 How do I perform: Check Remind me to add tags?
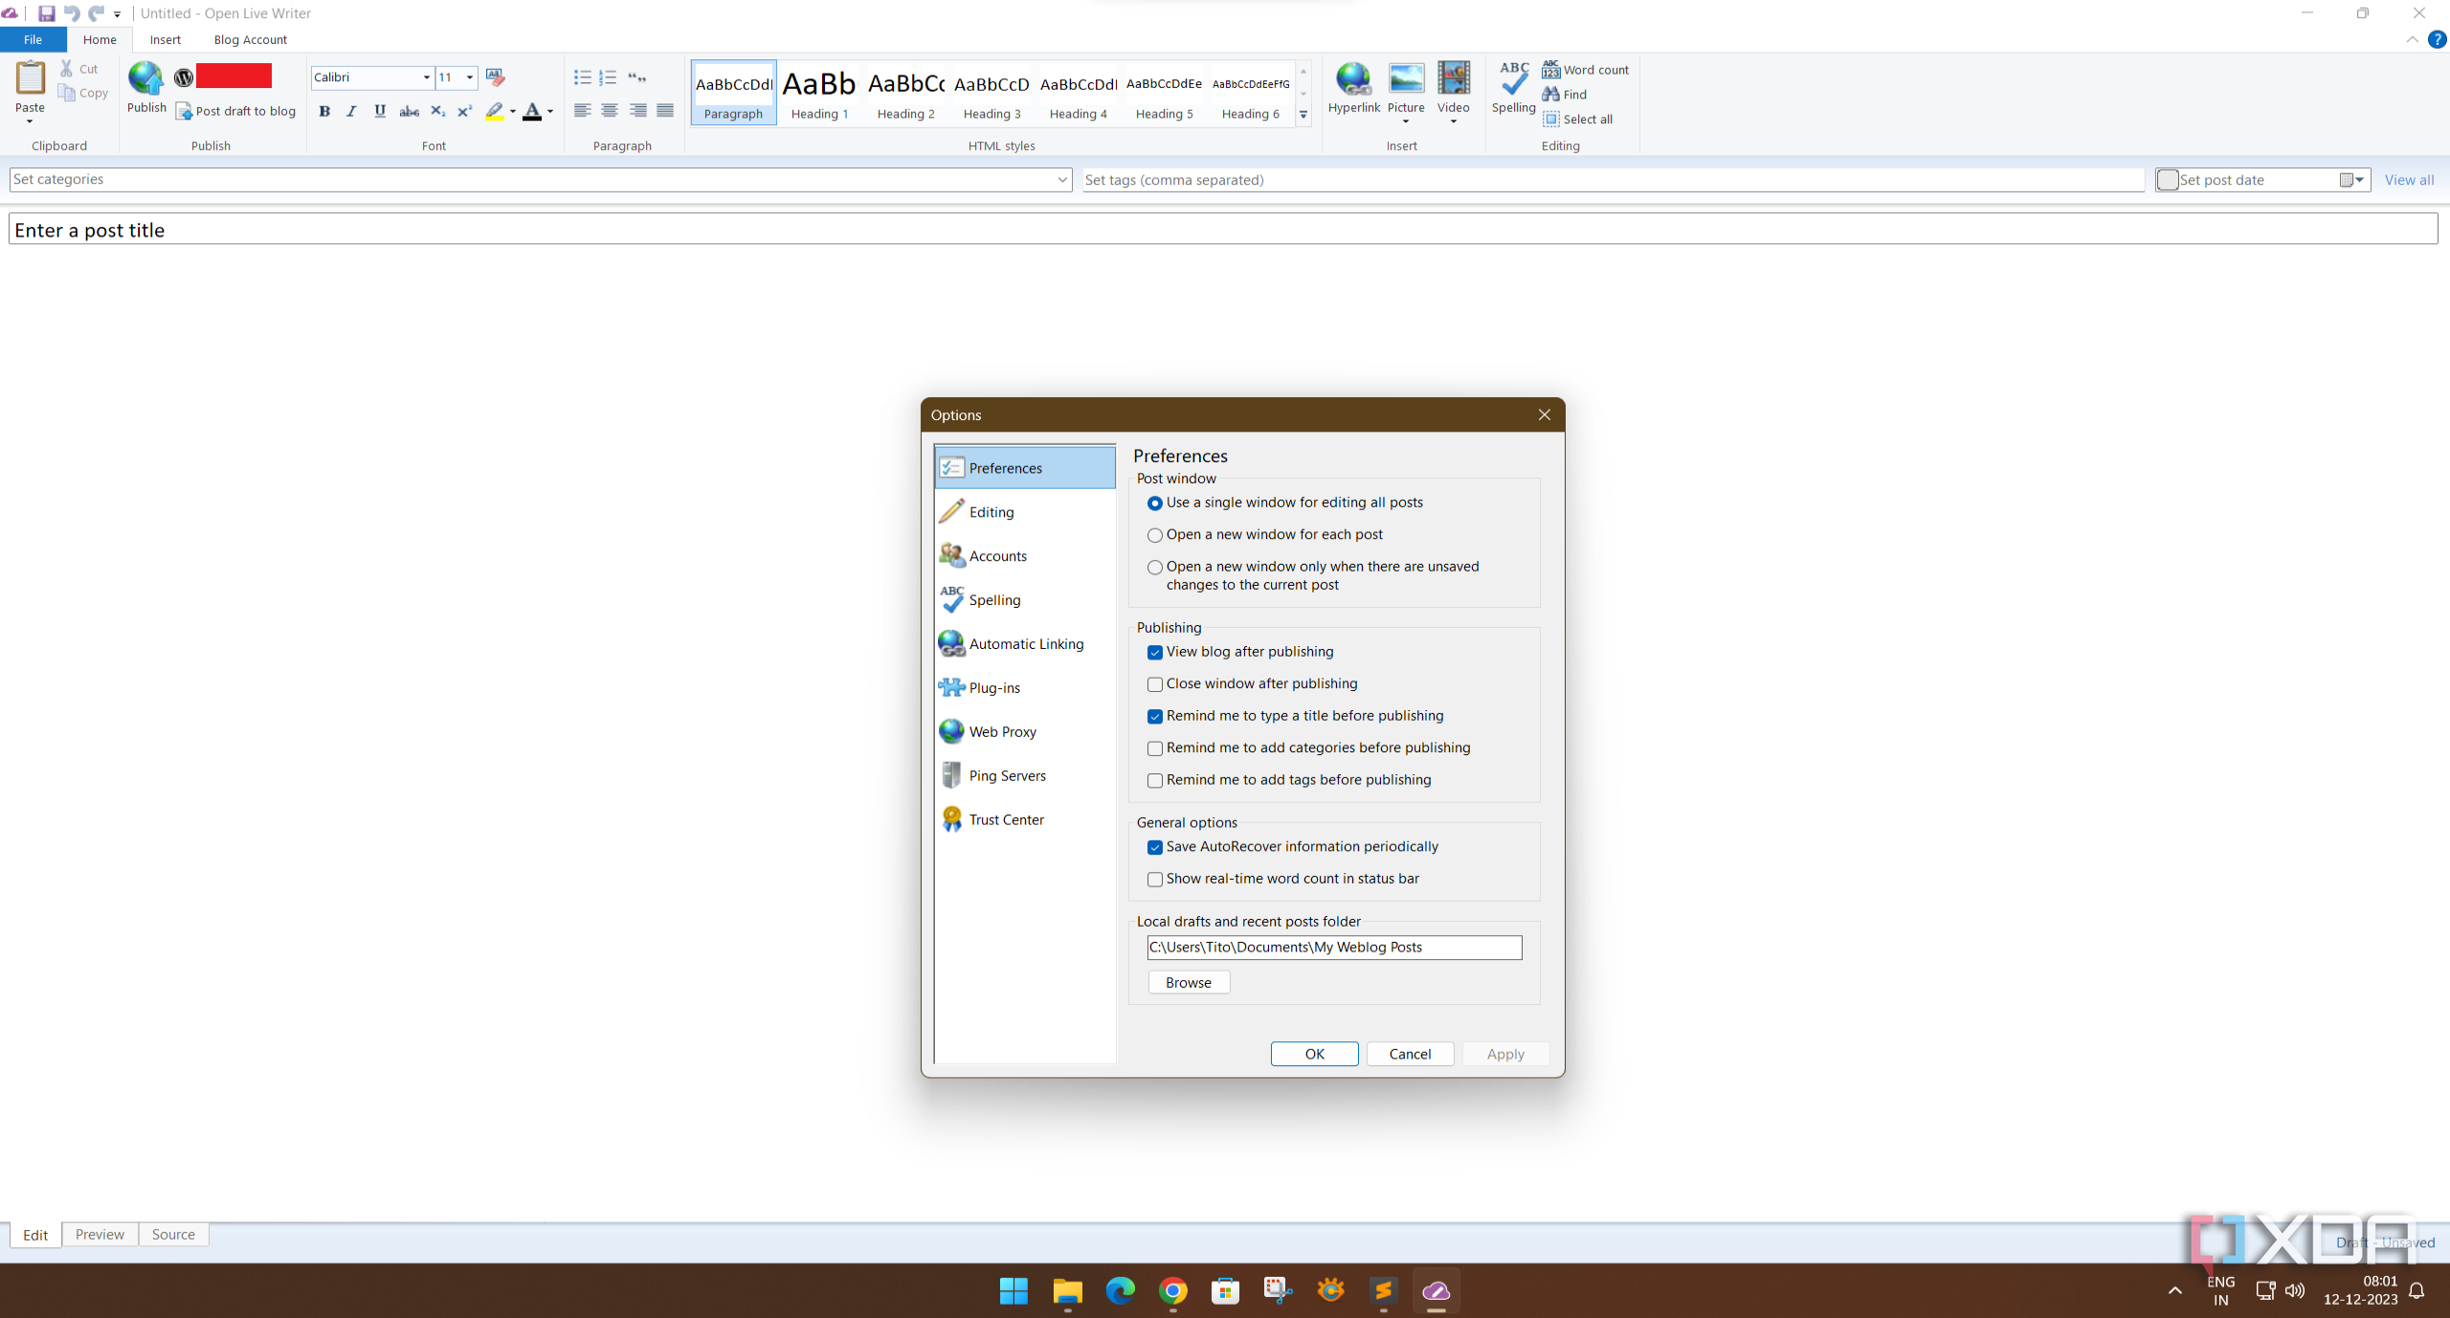click(x=1155, y=780)
